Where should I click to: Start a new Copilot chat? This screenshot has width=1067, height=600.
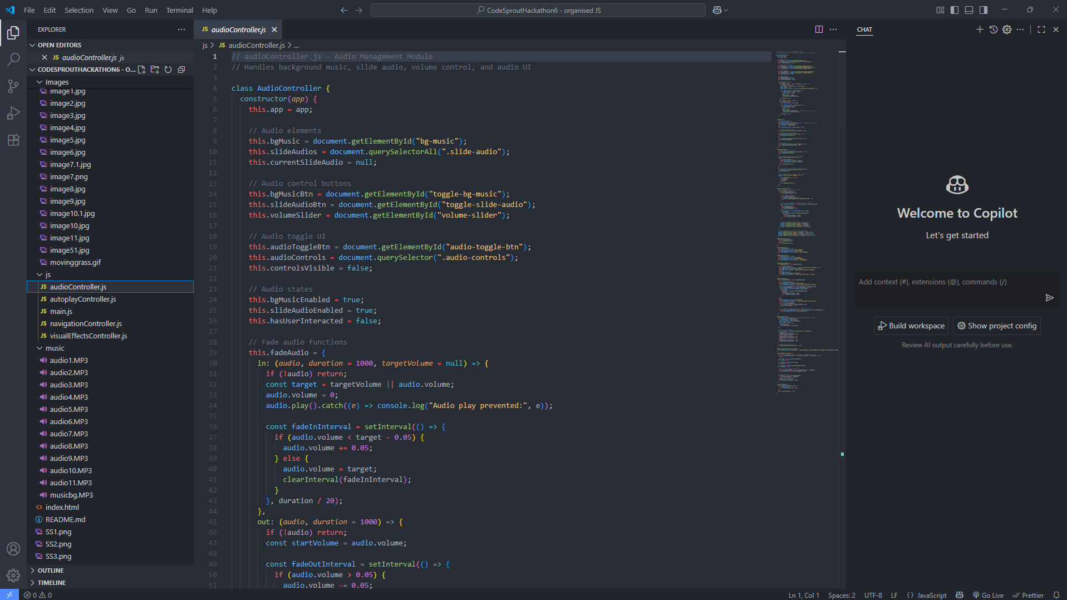(980, 29)
